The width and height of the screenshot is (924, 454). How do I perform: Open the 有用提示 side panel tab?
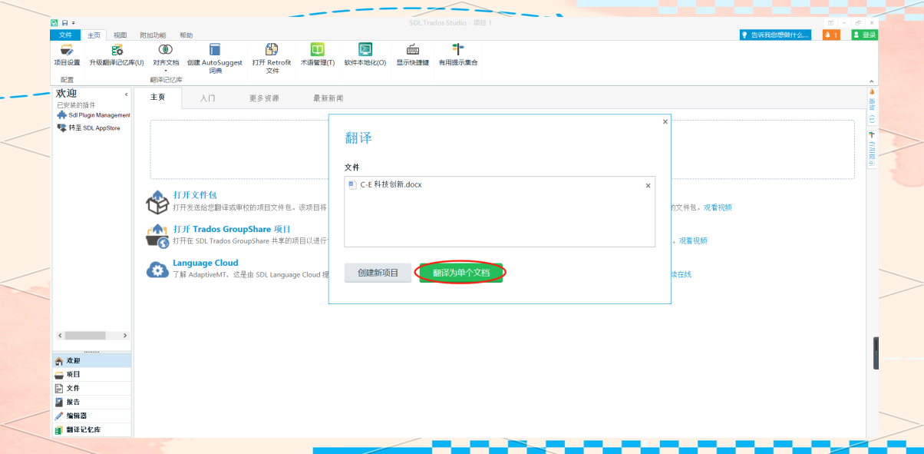(872, 148)
